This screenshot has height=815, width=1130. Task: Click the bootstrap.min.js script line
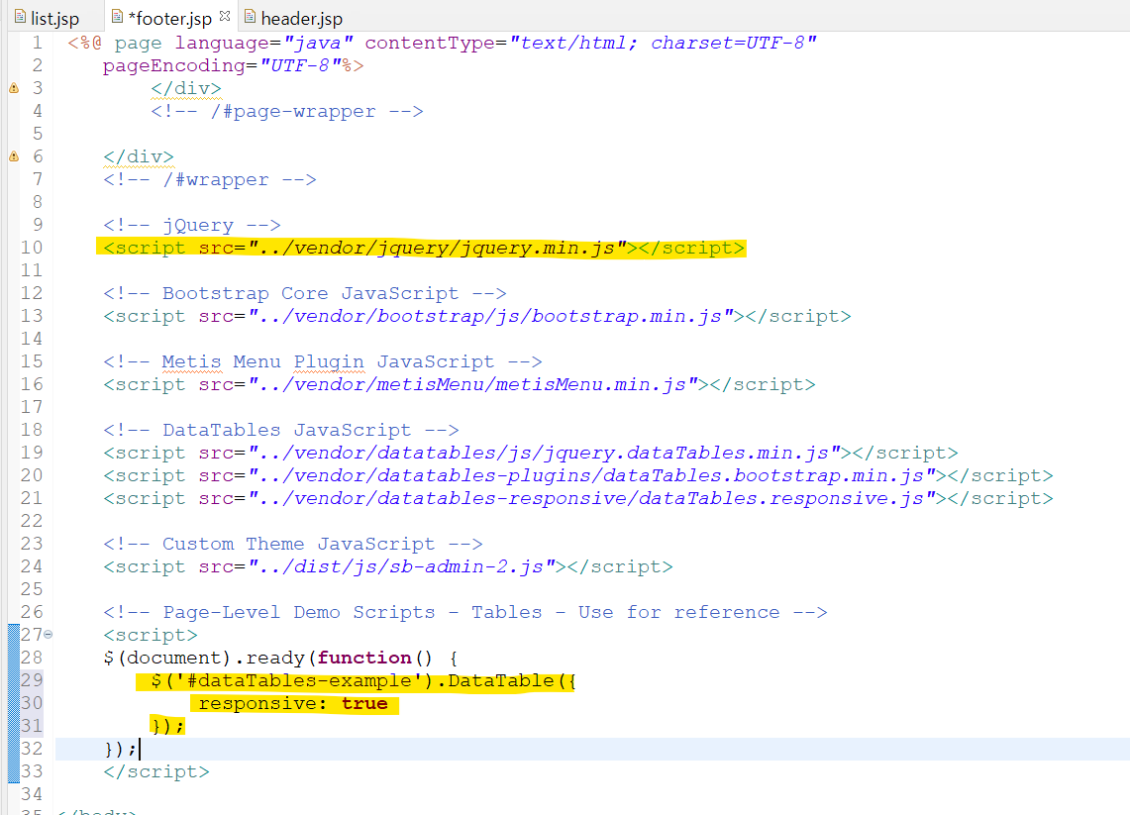click(476, 316)
